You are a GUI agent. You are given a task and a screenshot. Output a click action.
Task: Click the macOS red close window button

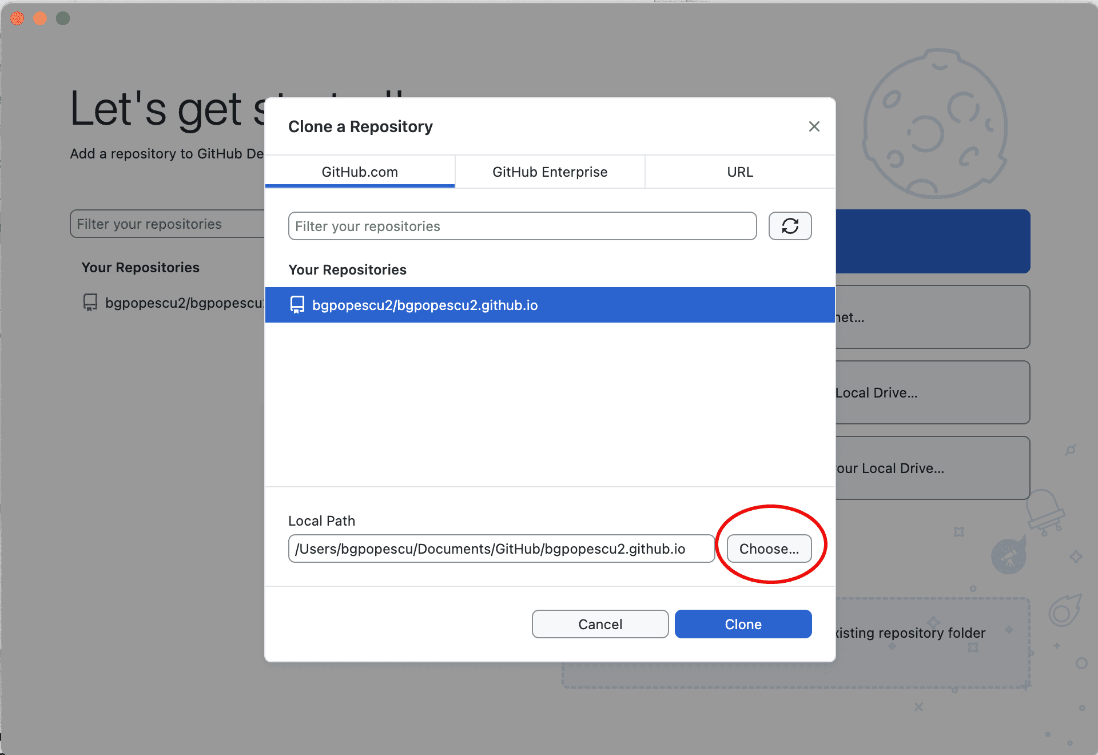pos(17,18)
